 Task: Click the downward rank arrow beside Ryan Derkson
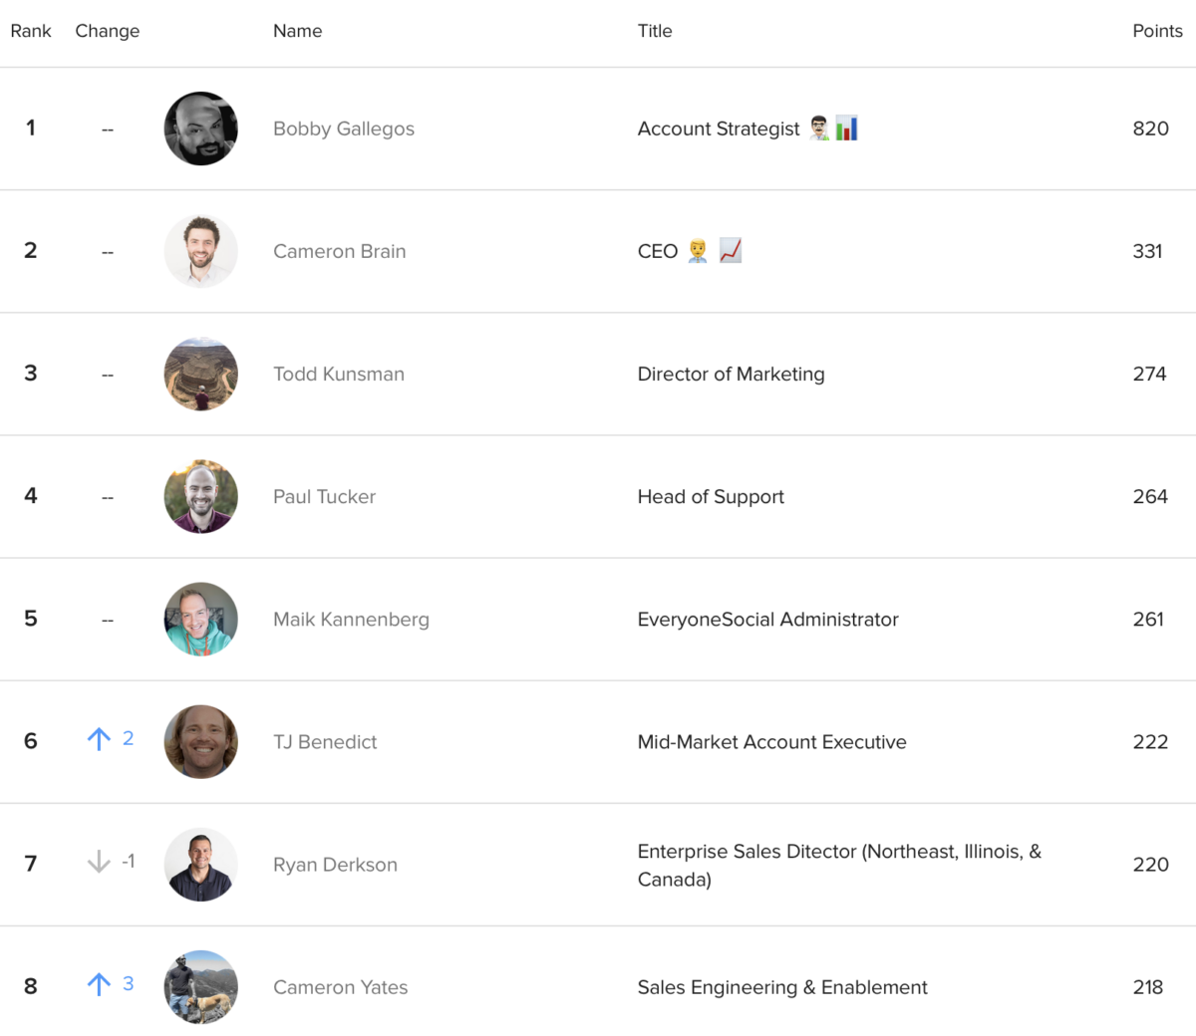click(99, 862)
